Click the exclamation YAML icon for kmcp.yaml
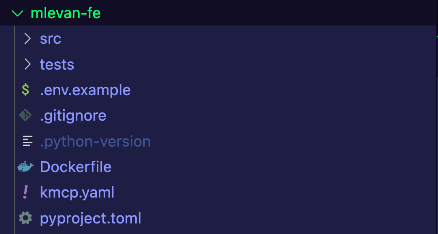Image resolution: width=438 pixels, height=234 pixels. (26, 192)
